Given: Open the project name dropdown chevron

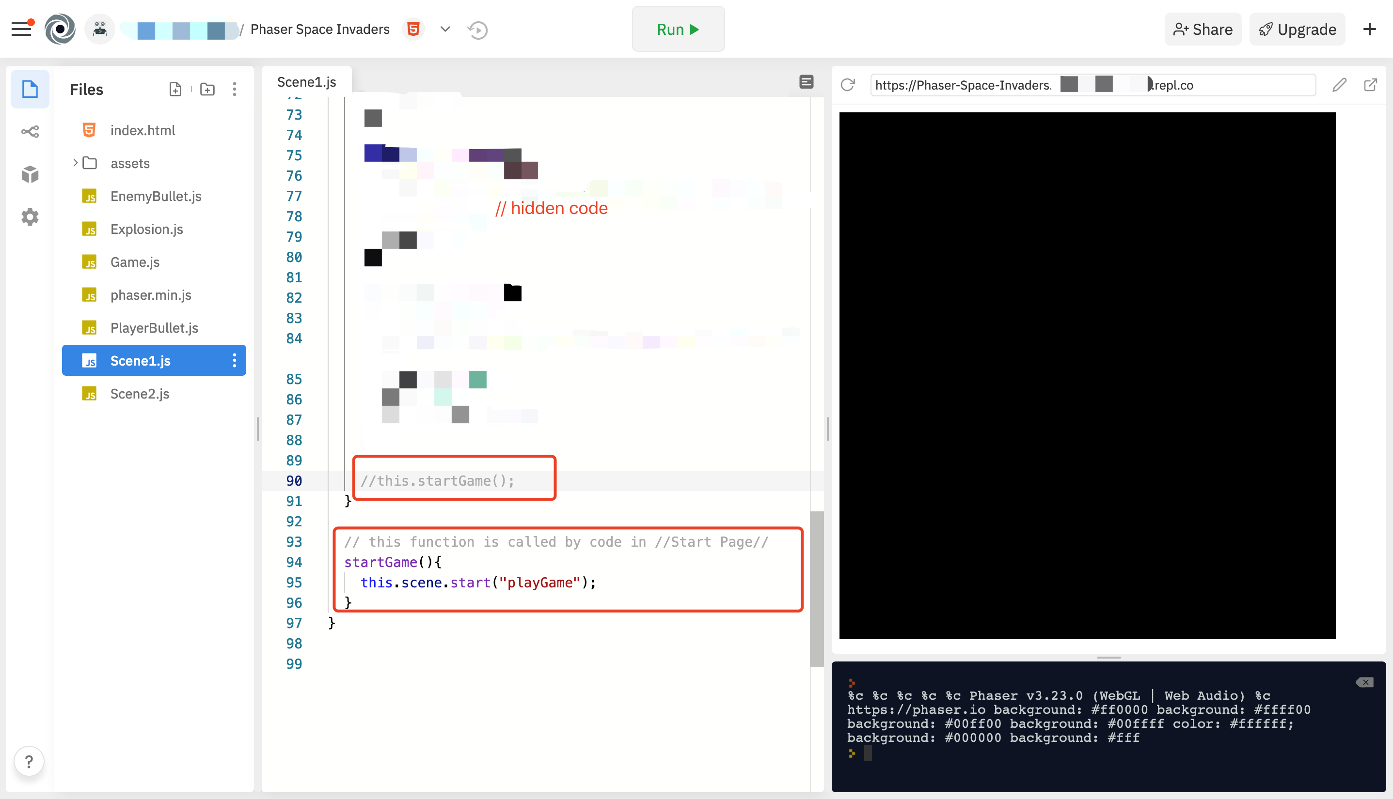Looking at the screenshot, I should click(445, 29).
